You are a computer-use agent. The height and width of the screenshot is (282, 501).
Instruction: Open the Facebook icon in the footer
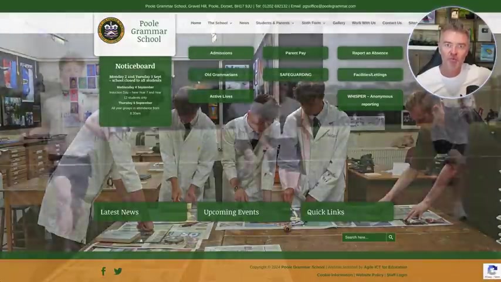click(103, 271)
